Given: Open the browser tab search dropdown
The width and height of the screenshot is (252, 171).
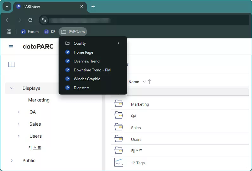Looking at the screenshot, I should (7, 6).
